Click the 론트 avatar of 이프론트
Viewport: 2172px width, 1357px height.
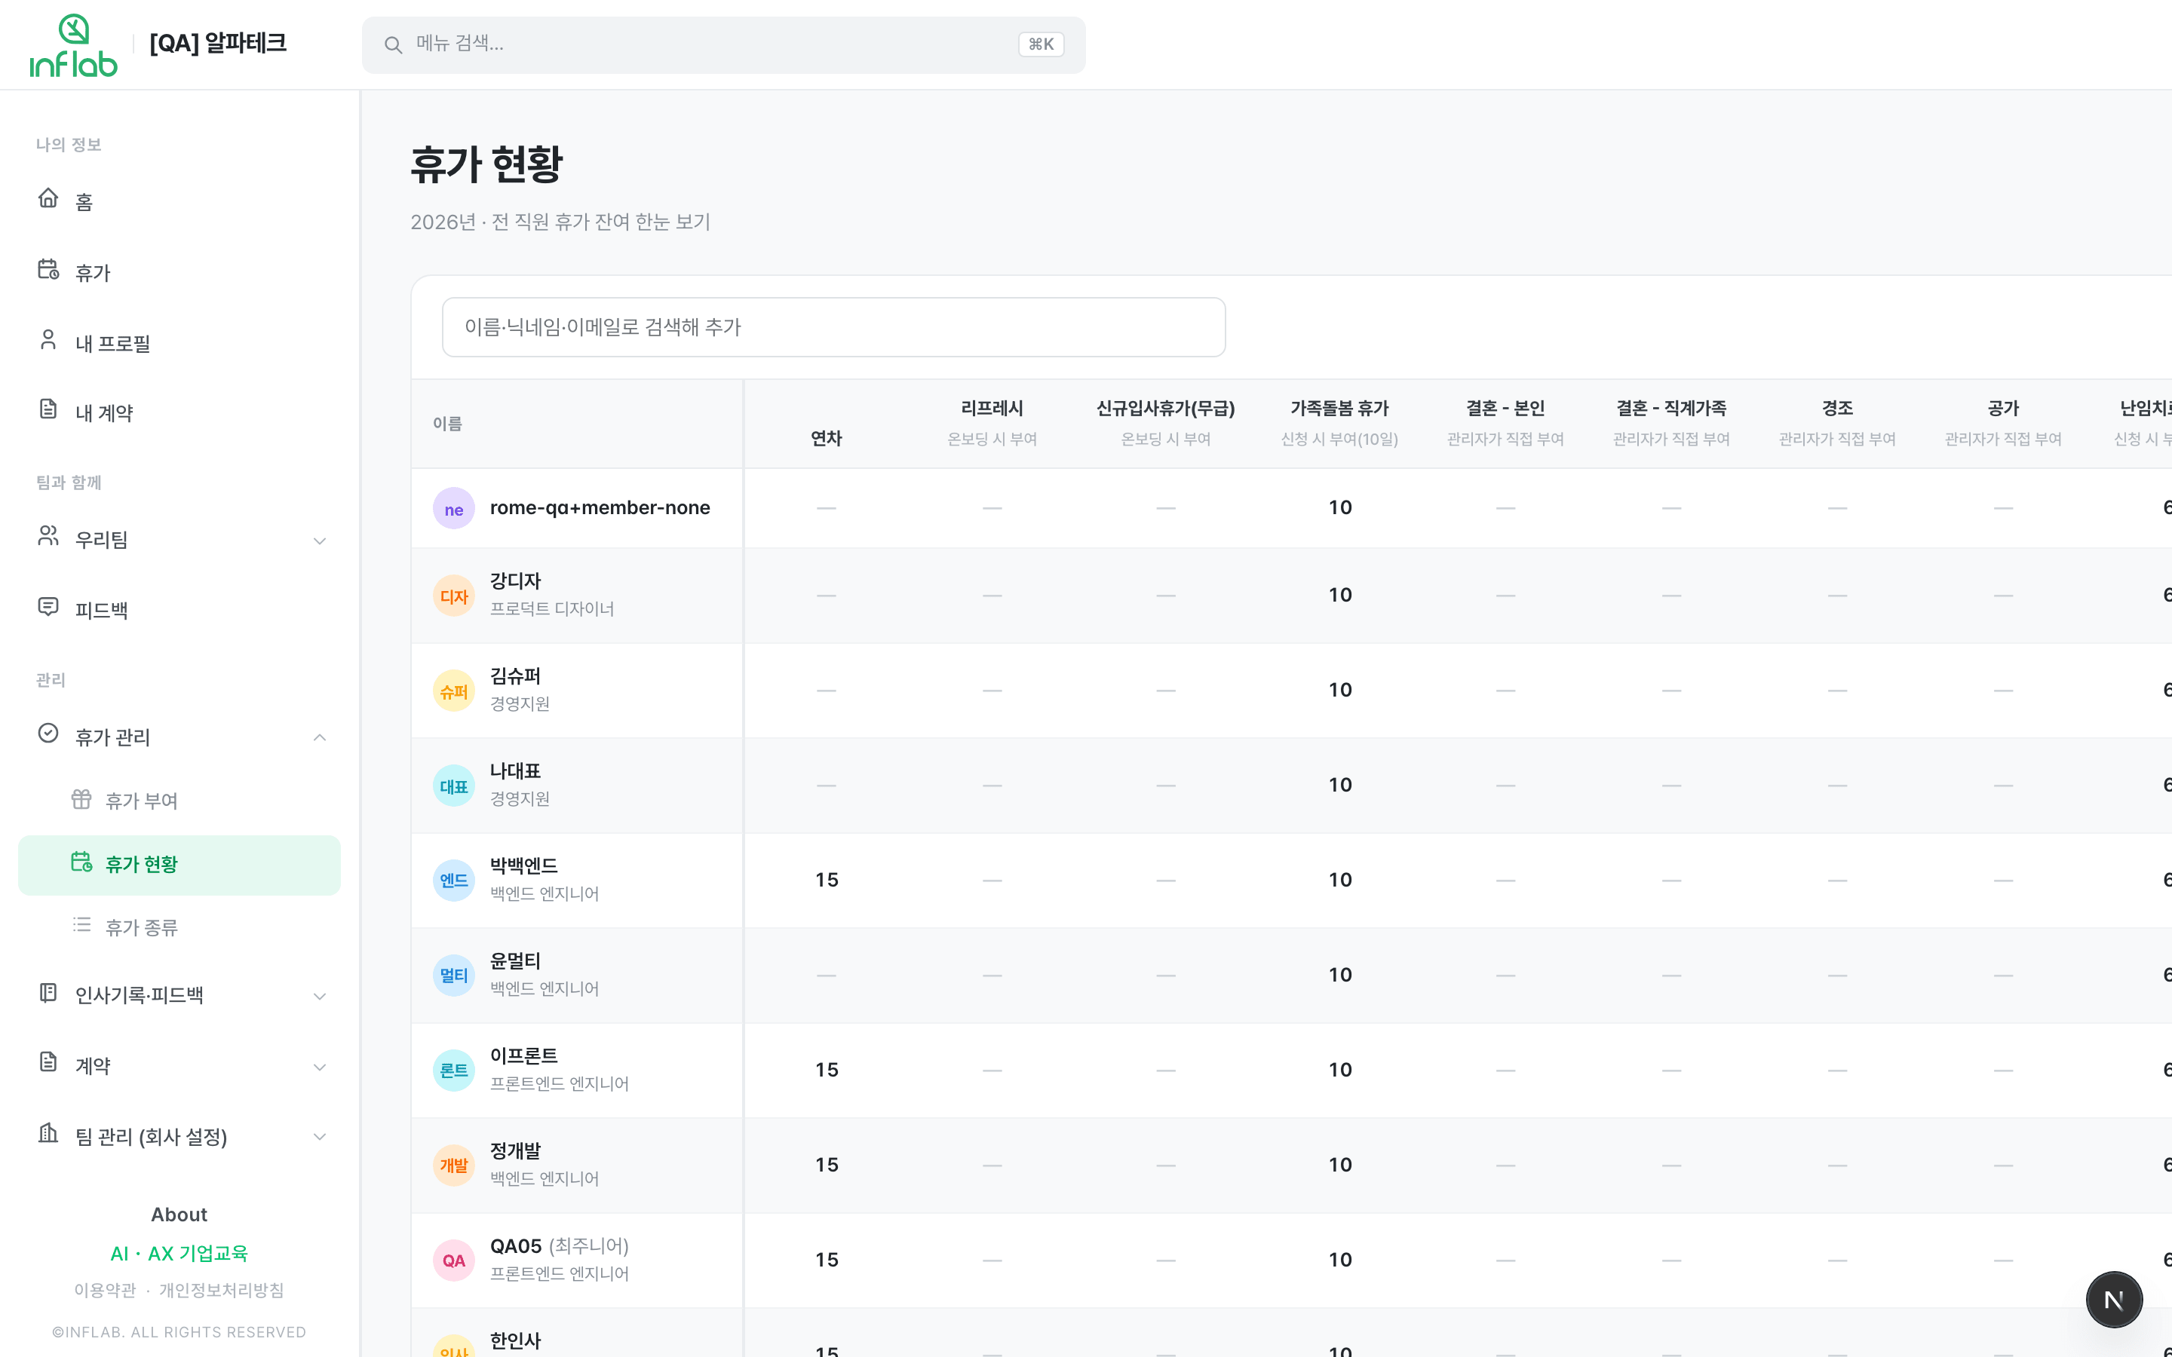coord(454,1071)
